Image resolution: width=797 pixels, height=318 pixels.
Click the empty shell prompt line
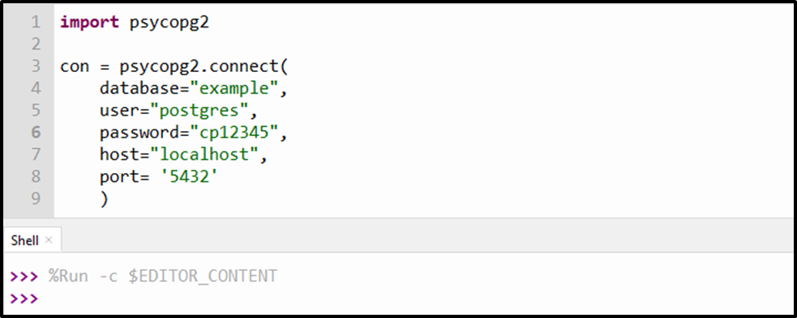point(396,298)
